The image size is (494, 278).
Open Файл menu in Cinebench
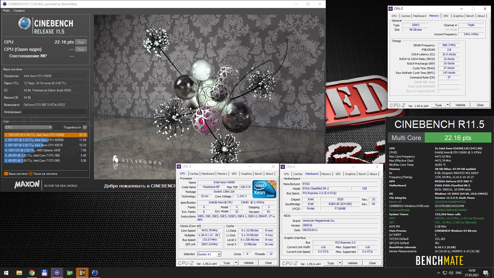click(x=6, y=11)
